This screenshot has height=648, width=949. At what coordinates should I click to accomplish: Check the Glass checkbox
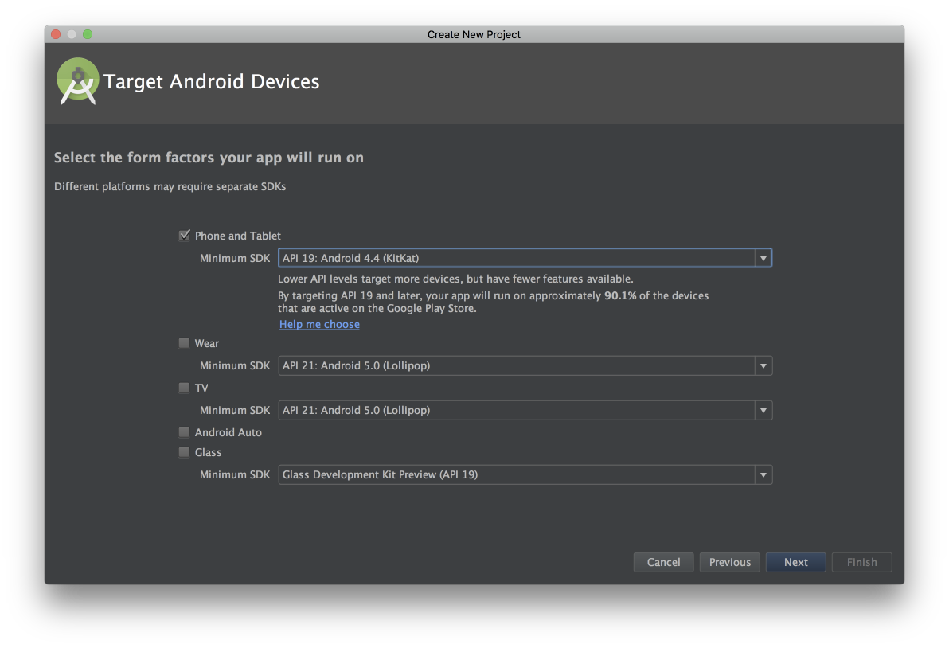[185, 452]
